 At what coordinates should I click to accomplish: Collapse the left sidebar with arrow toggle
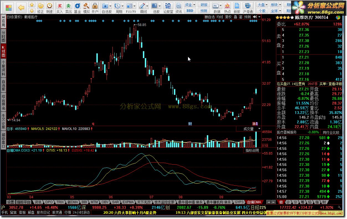[x=3, y=17]
